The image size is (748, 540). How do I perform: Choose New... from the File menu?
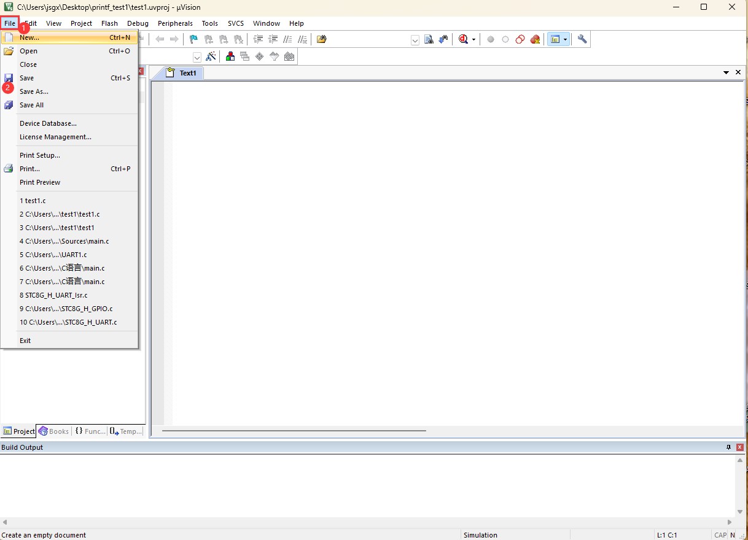coord(69,37)
